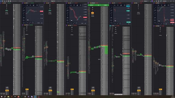Open gear settings of the first order book
The width and height of the screenshot is (175, 98).
click(x=7, y=5)
